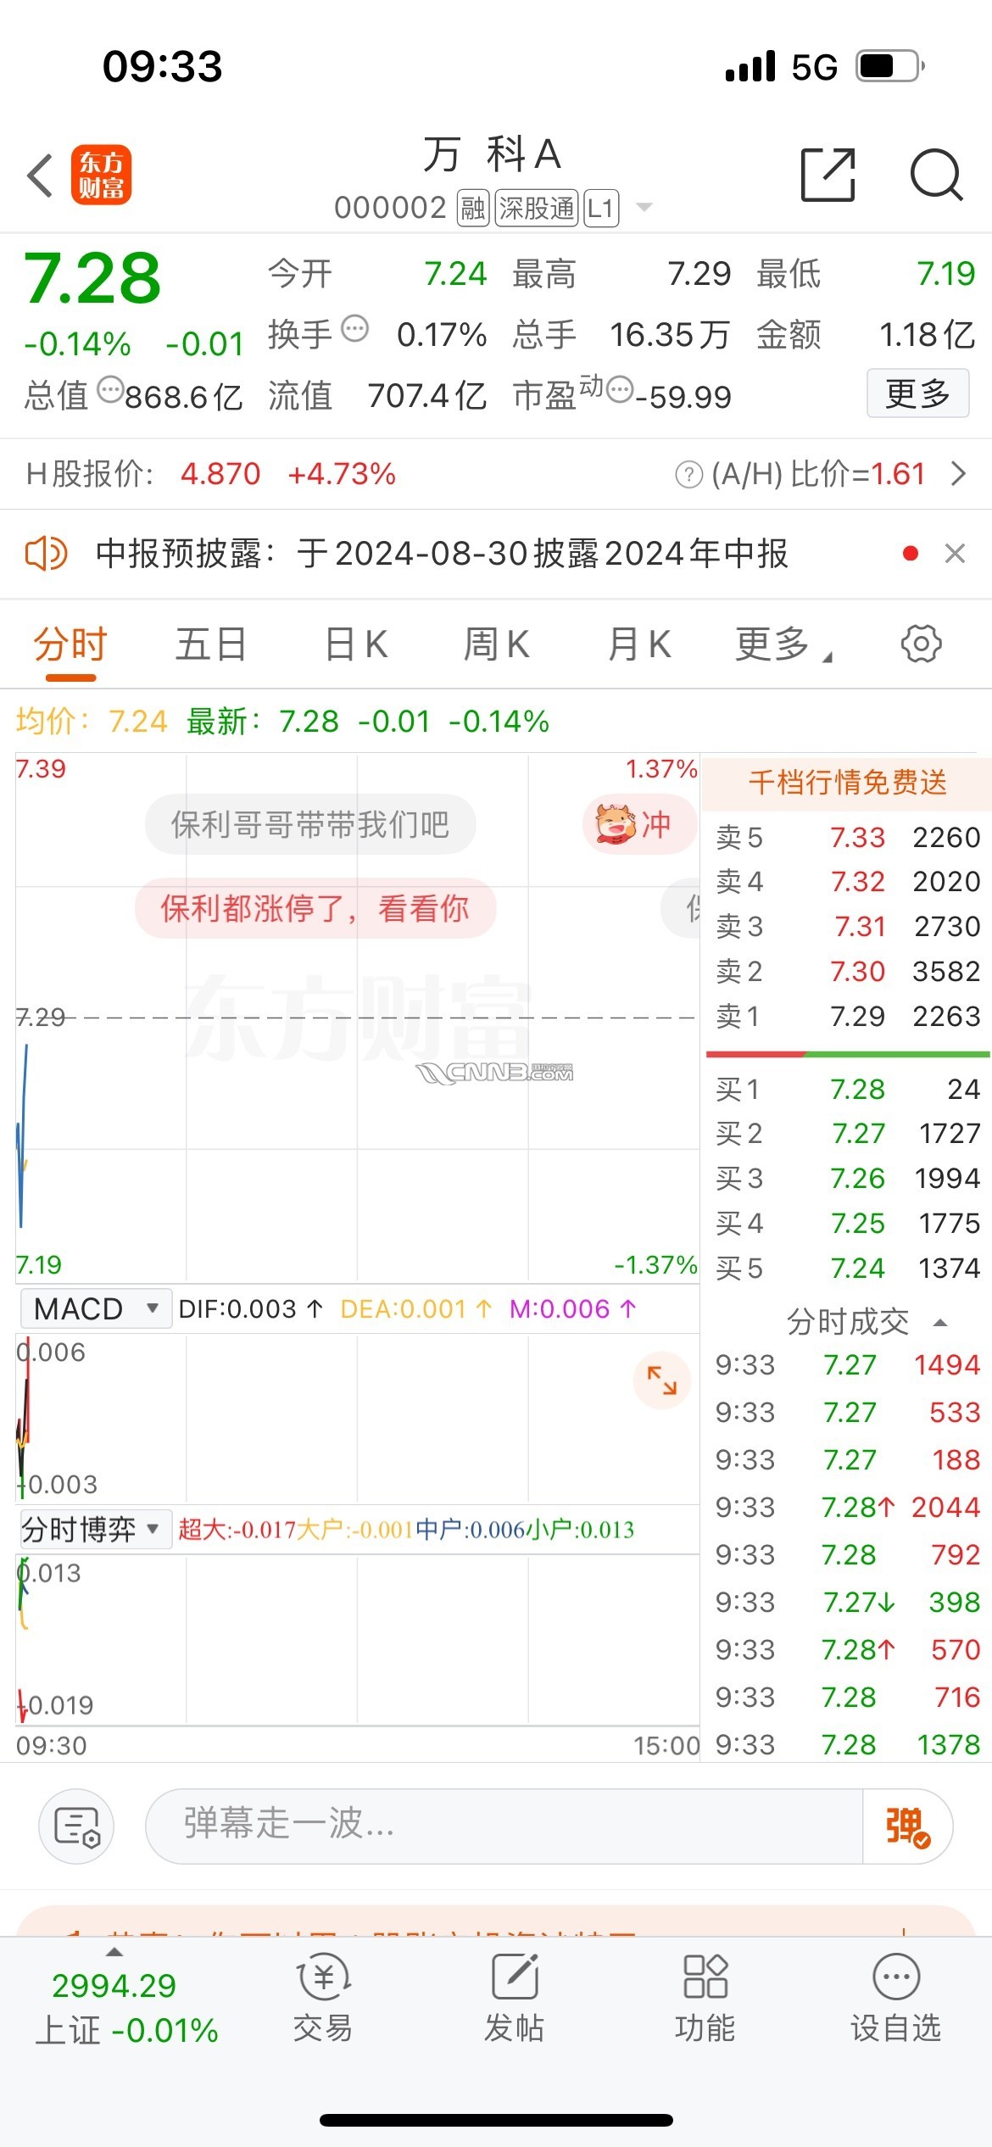
Task: Tap the trade row with volume 2044
Action: pos(847,1508)
